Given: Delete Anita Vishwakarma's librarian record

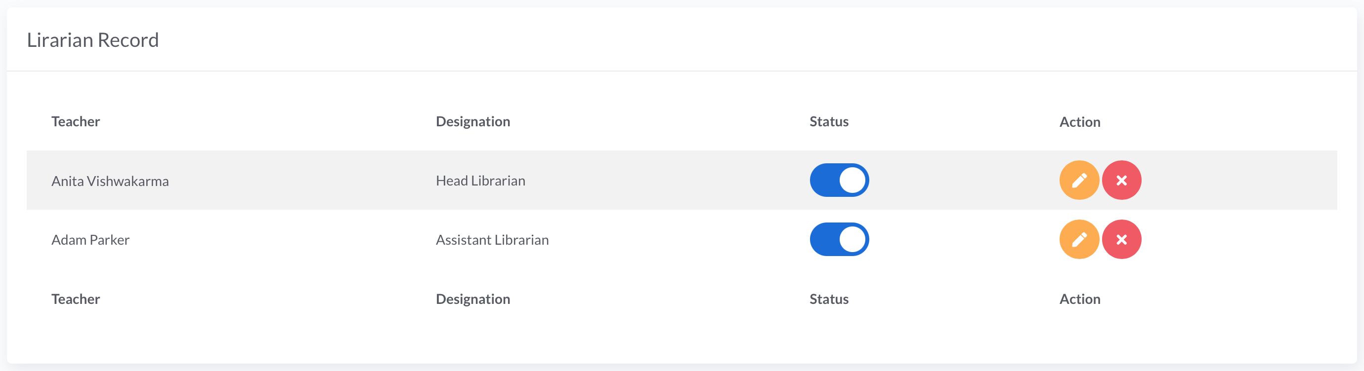Looking at the screenshot, I should pyautogui.click(x=1121, y=180).
